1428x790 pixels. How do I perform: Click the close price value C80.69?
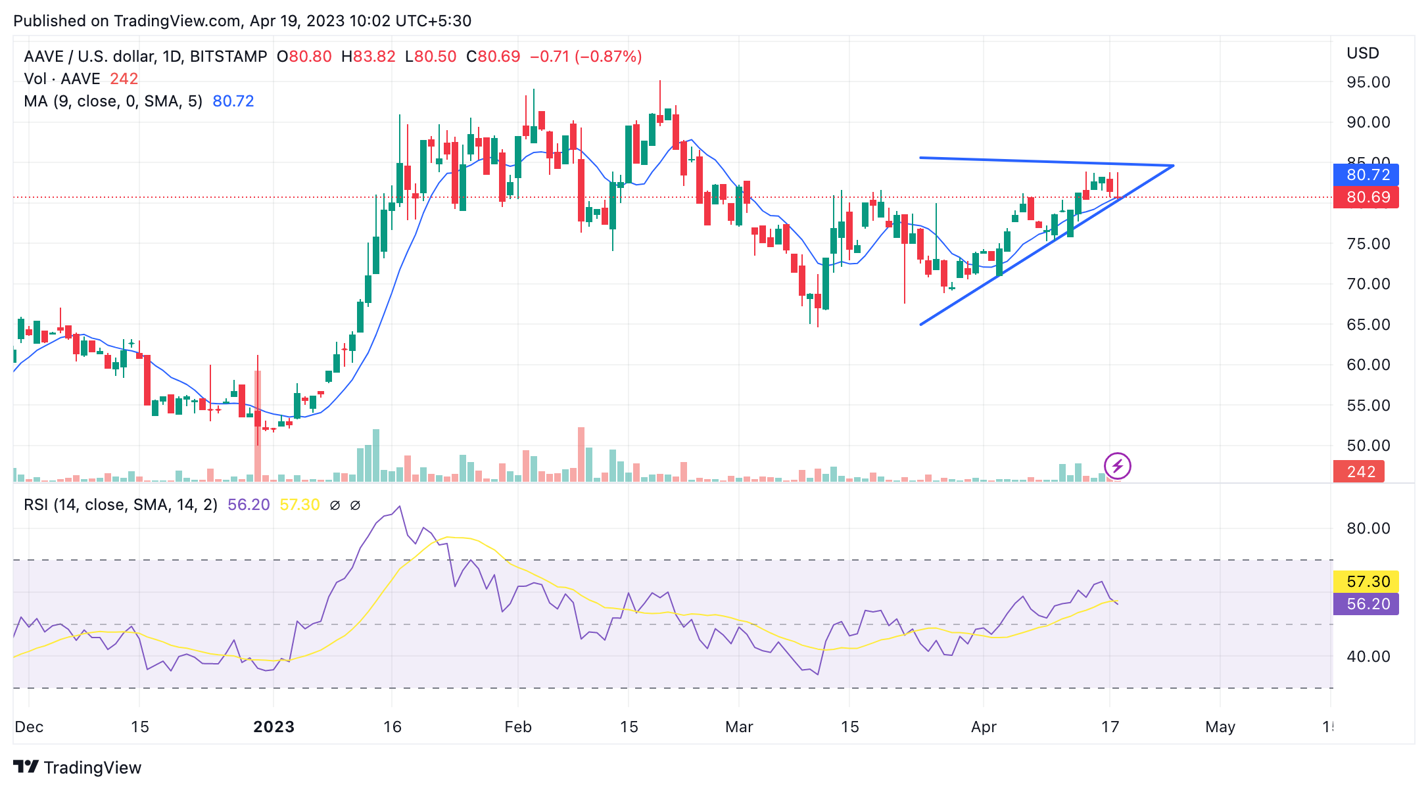point(493,57)
